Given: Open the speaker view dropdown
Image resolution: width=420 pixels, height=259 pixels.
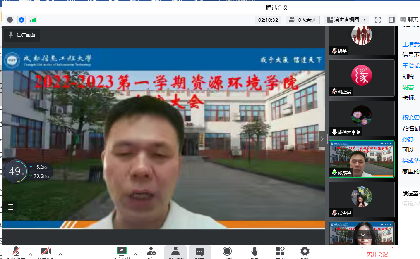Looking at the screenshot, I should pyautogui.click(x=346, y=20).
